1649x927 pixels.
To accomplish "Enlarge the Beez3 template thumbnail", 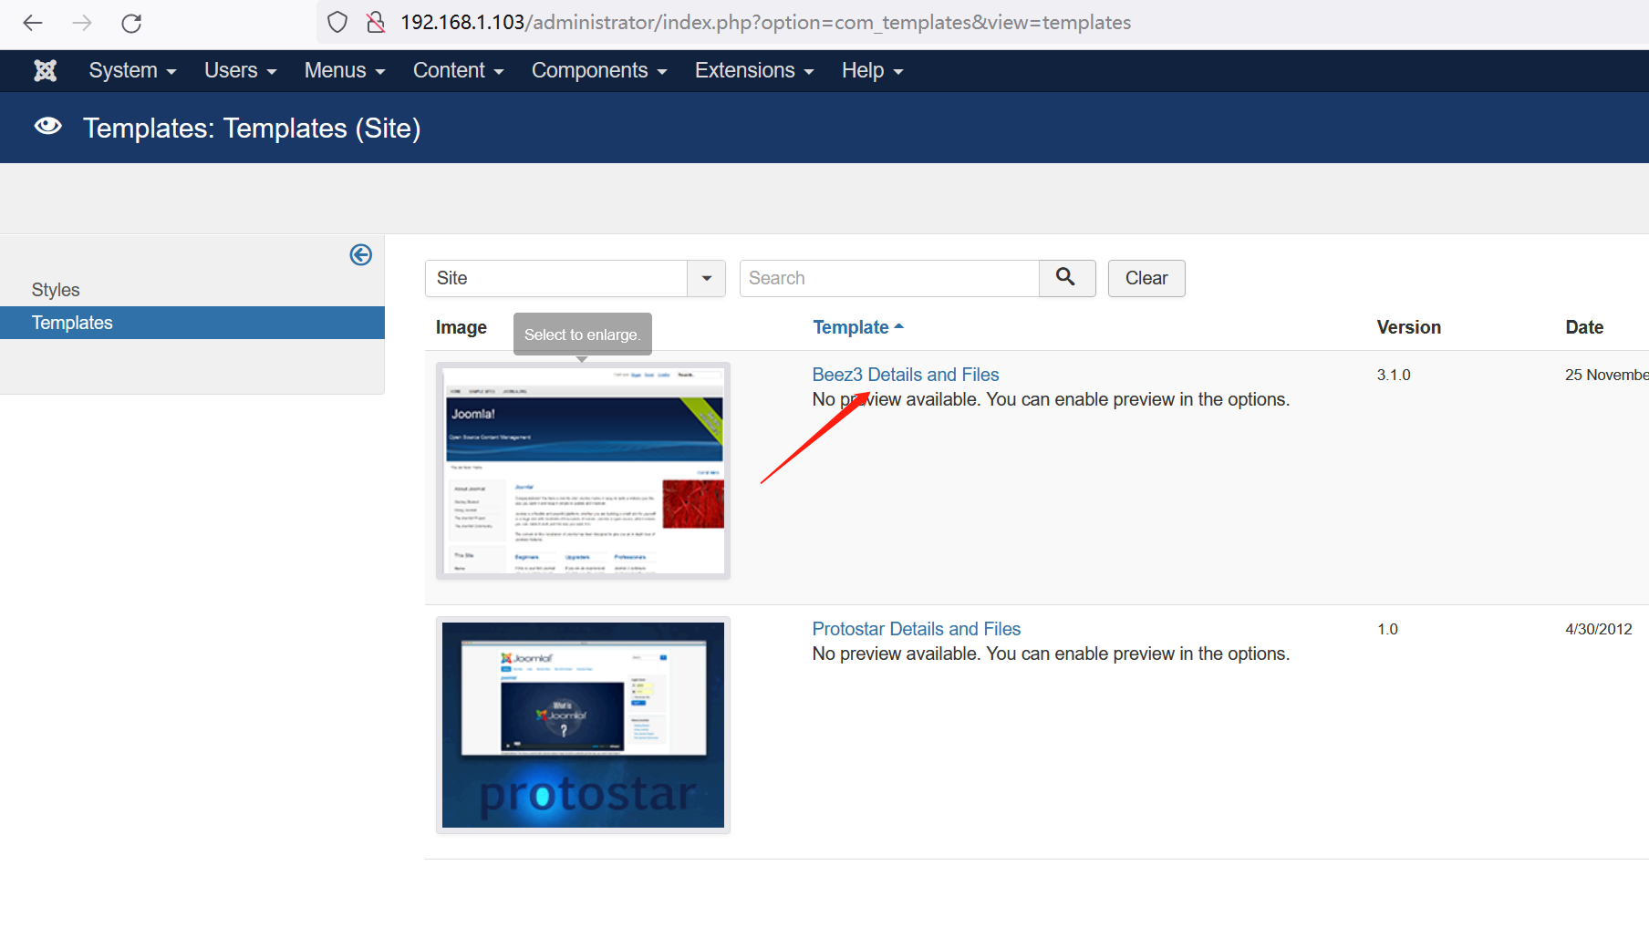I will pyautogui.click(x=584, y=470).
